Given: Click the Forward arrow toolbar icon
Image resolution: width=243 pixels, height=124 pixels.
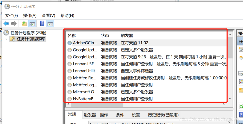Looking at the screenshot, I should (x=14, y=23).
